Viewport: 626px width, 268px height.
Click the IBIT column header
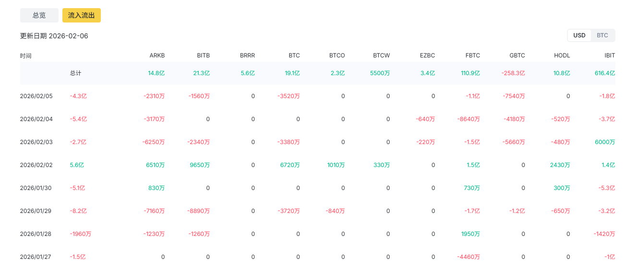pos(610,56)
